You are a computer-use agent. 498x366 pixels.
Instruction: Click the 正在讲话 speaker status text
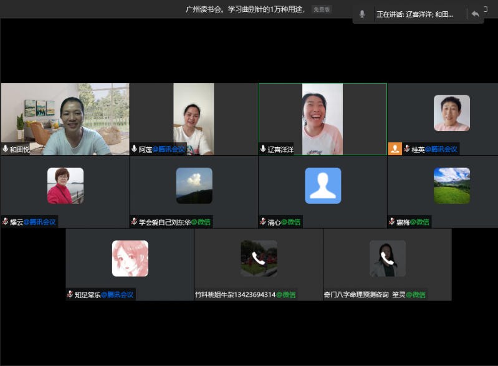414,14
